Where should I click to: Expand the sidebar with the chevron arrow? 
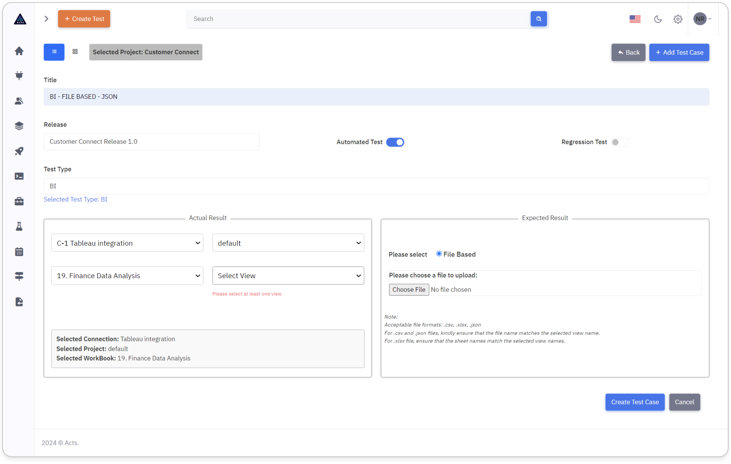point(47,19)
